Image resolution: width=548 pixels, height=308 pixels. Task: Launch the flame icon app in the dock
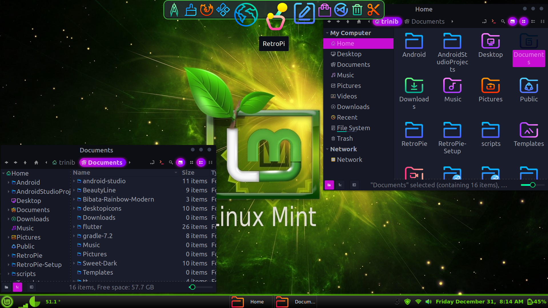click(206, 10)
